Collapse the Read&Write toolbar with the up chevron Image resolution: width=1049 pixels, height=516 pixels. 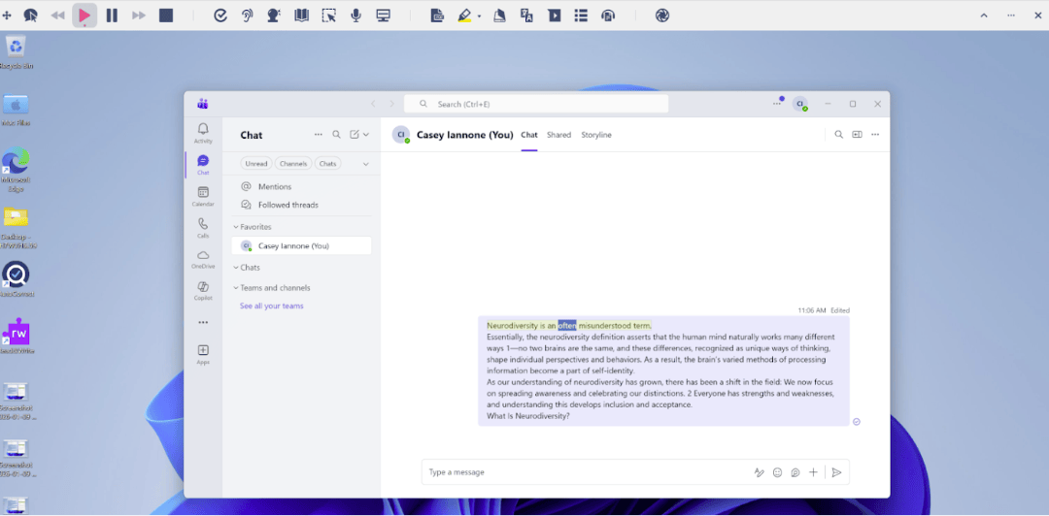pyautogui.click(x=983, y=16)
